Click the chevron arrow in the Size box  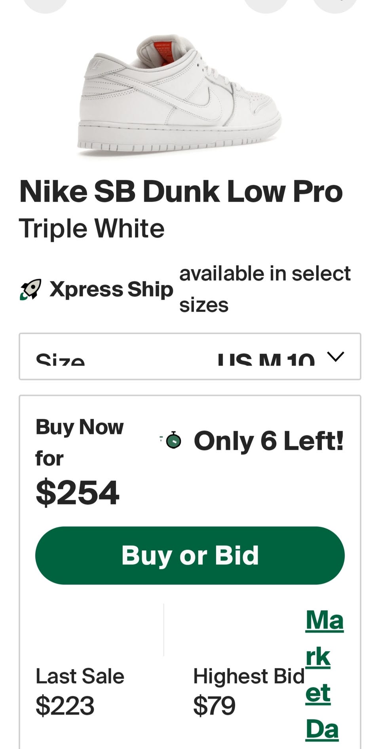[336, 357]
